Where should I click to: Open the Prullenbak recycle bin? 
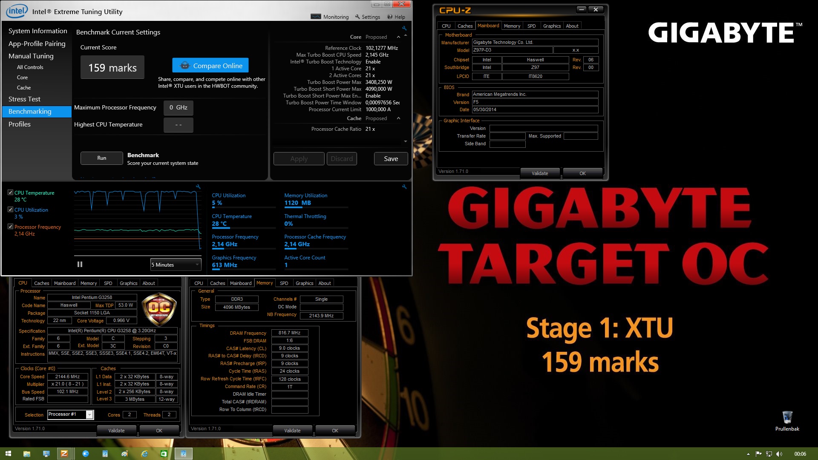pyautogui.click(x=787, y=421)
